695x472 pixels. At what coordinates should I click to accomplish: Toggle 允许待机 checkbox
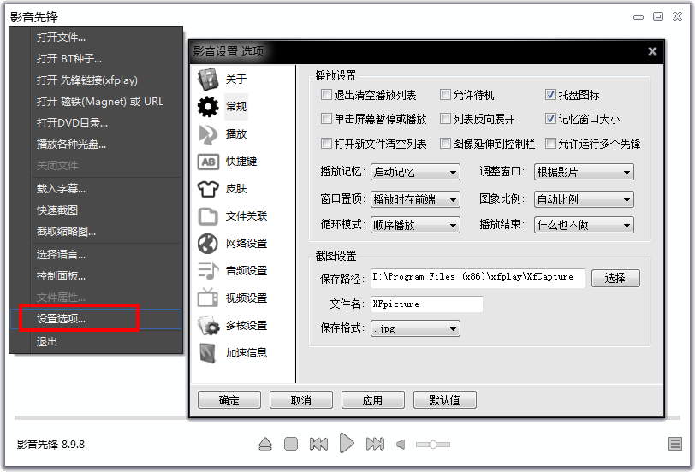pyautogui.click(x=445, y=95)
